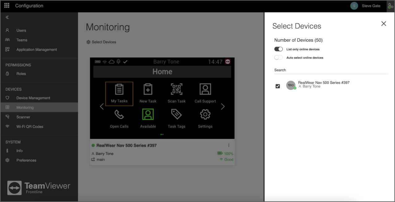Click the Roles lock icon
Screen dimensions: 395x202
[7, 74]
